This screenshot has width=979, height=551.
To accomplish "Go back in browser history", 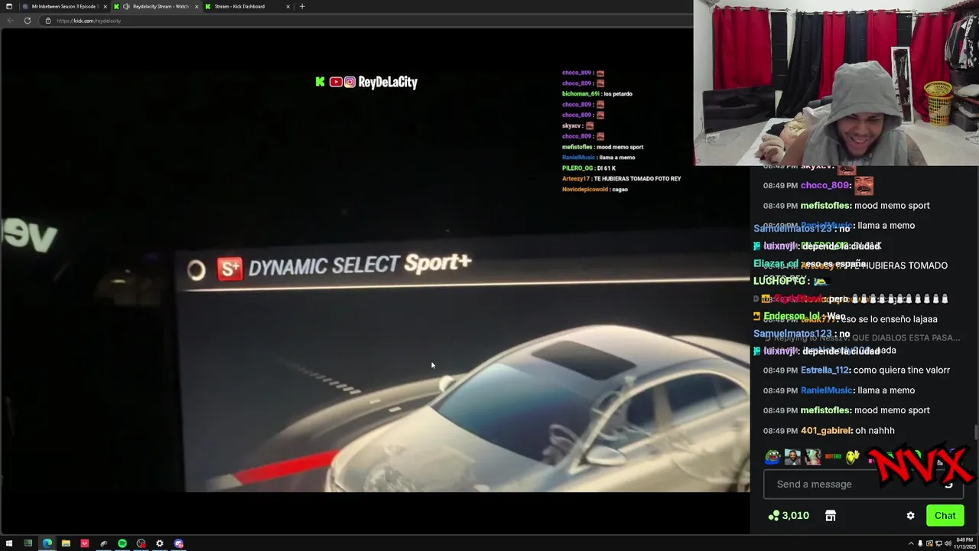I will tap(10, 21).
